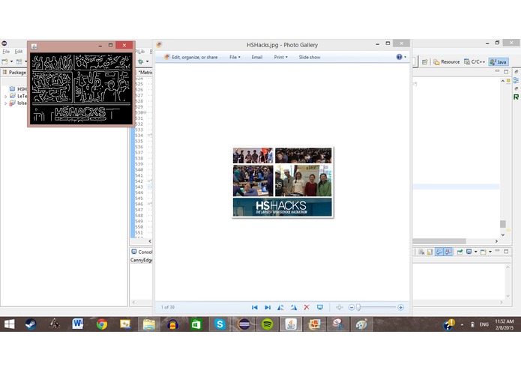Open Eclipse Run toolbar dropdown arrow

147,61
